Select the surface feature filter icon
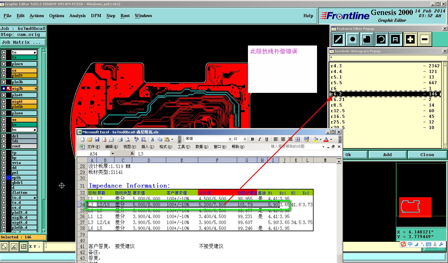448x263 pixels. click(367, 40)
